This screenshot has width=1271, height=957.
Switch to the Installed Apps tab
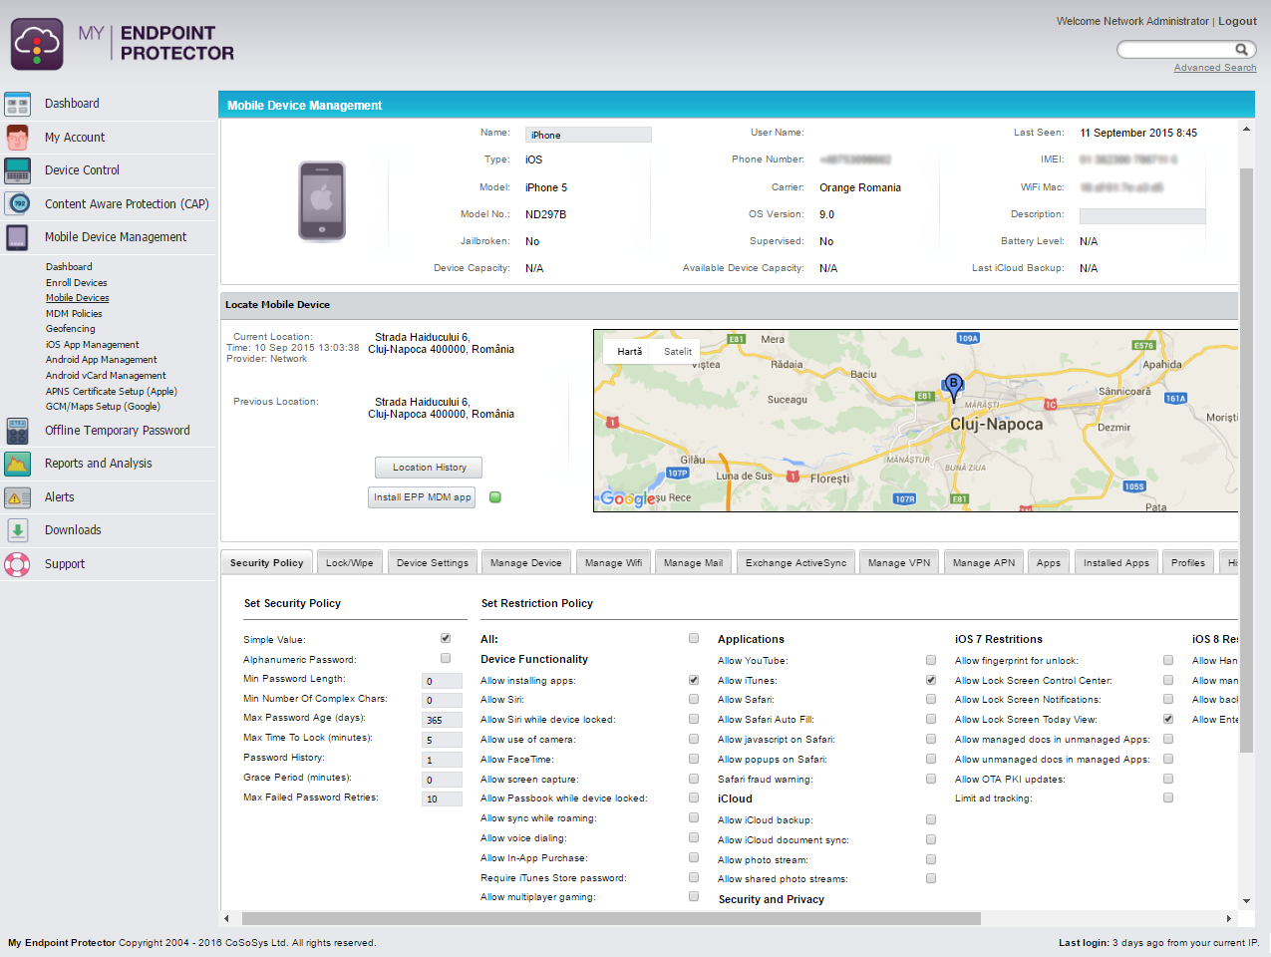[x=1116, y=563]
